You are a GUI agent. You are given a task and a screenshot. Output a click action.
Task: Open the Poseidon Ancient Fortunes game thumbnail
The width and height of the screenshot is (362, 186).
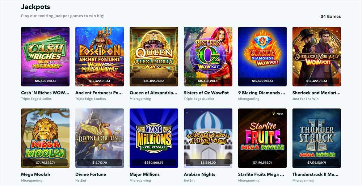click(100, 56)
